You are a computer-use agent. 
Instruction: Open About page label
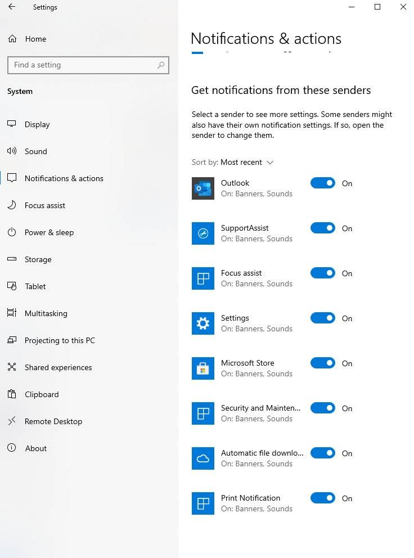click(35, 448)
